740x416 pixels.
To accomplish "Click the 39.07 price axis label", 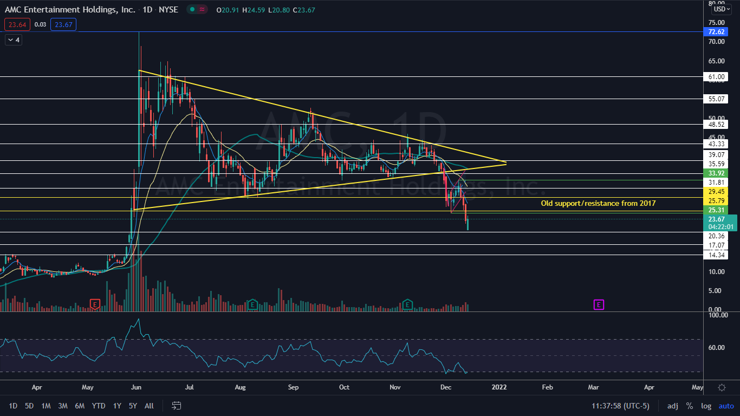I will pyautogui.click(x=717, y=155).
